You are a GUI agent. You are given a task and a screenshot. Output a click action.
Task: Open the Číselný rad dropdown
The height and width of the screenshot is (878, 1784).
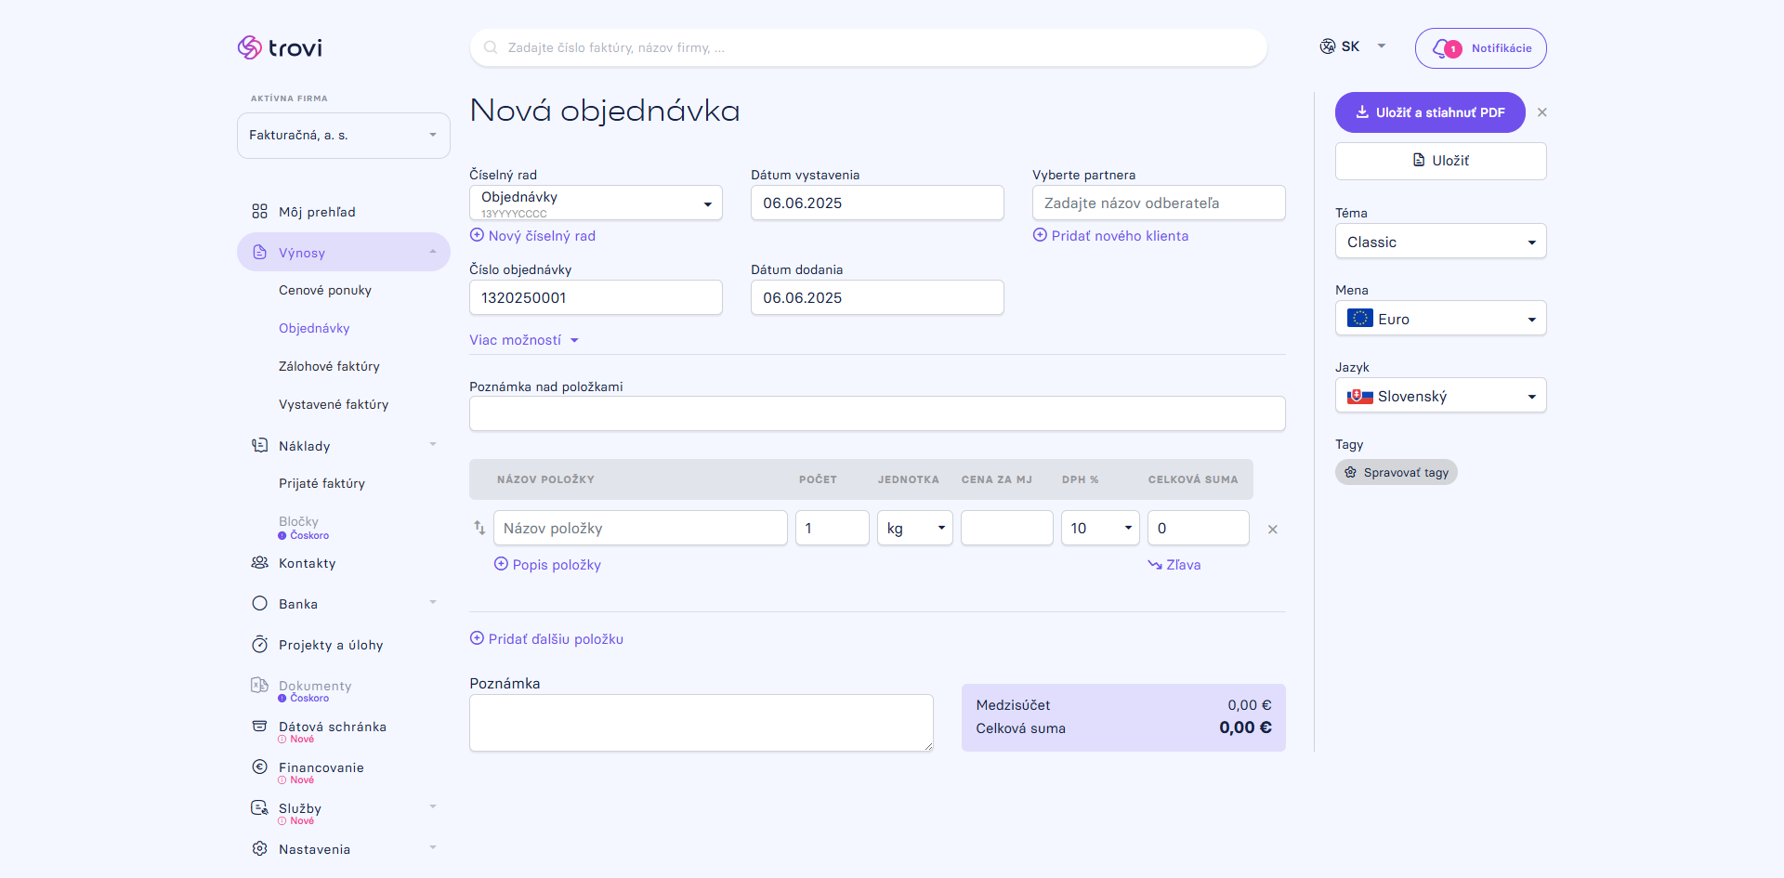click(596, 203)
